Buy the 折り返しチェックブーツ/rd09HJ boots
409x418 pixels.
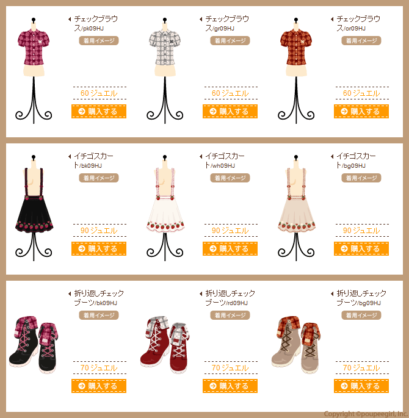pyautogui.click(x=230, y=386)
